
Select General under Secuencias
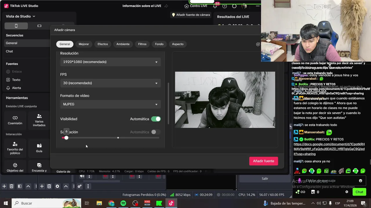pyautogui.click(x=28, y=43)
